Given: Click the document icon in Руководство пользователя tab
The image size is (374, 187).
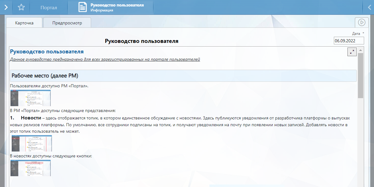Looking at the screenshot, I should point(82,7).
